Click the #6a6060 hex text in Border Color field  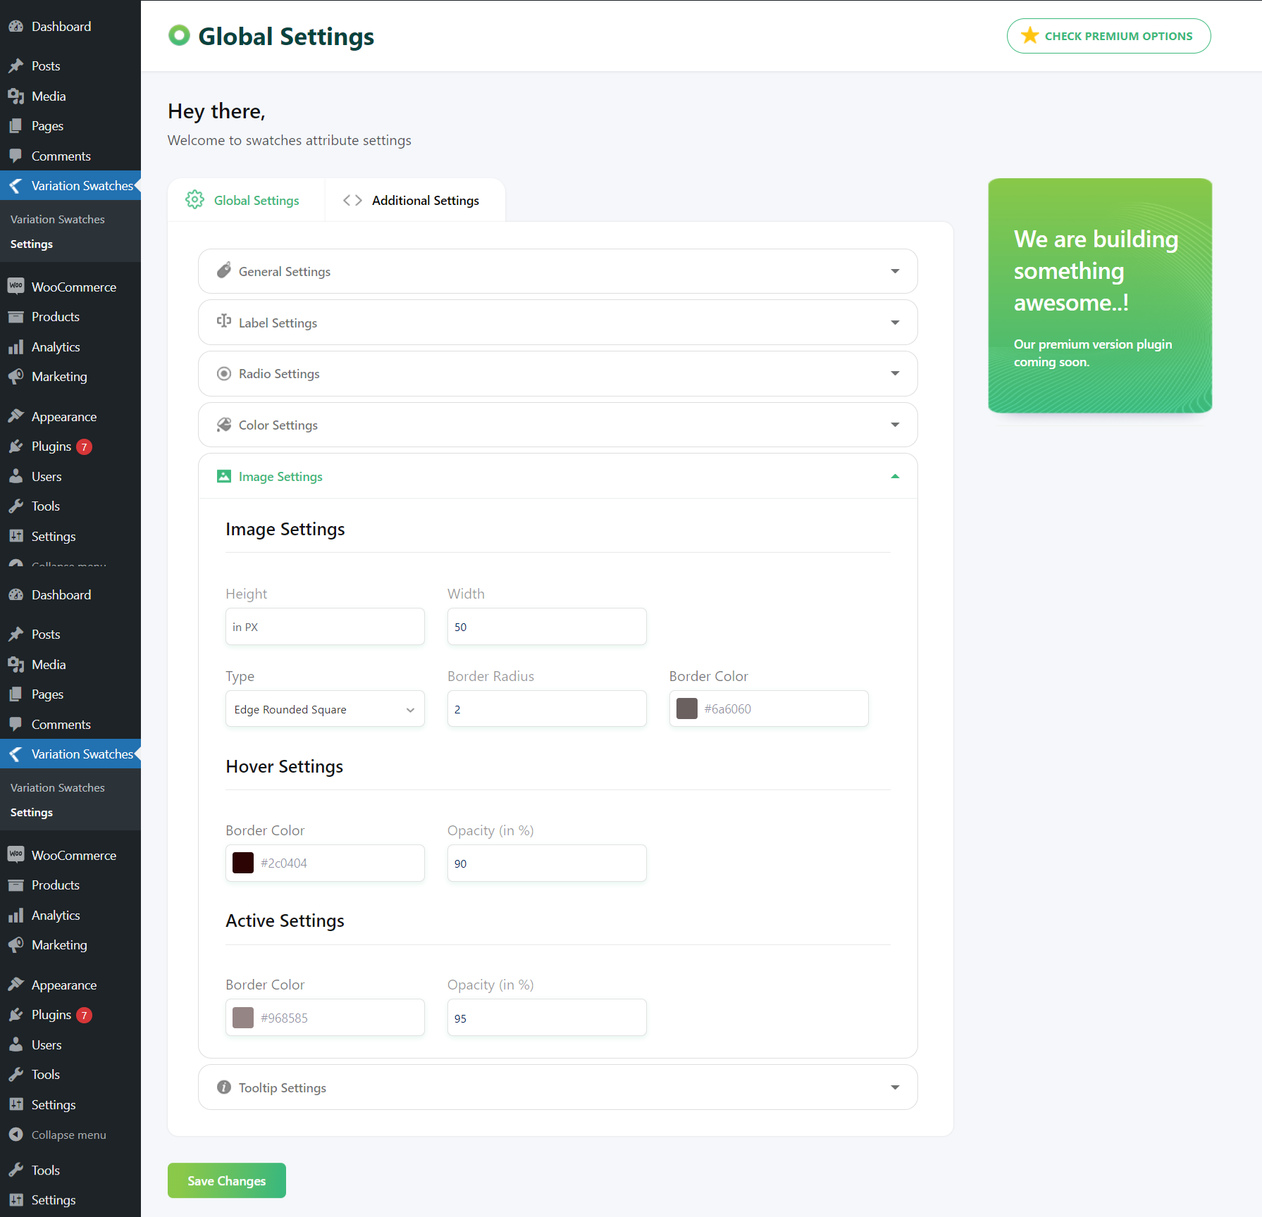(x=727, y=709)
